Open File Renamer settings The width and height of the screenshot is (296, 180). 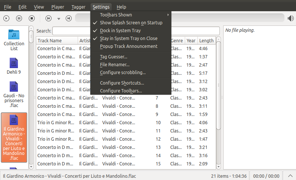pyautogui.click(x=131, y=64)
